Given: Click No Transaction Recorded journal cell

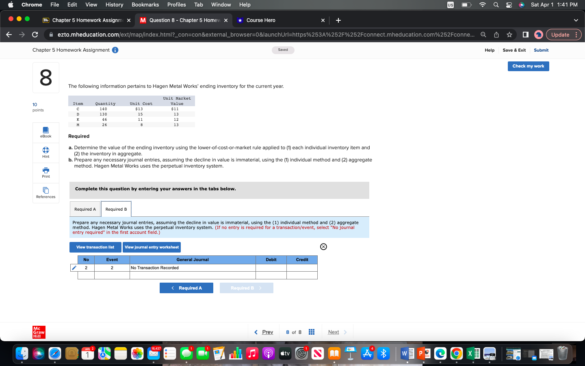Looking at the screenshot, I should pyautogui.click(x=193, y=268).
